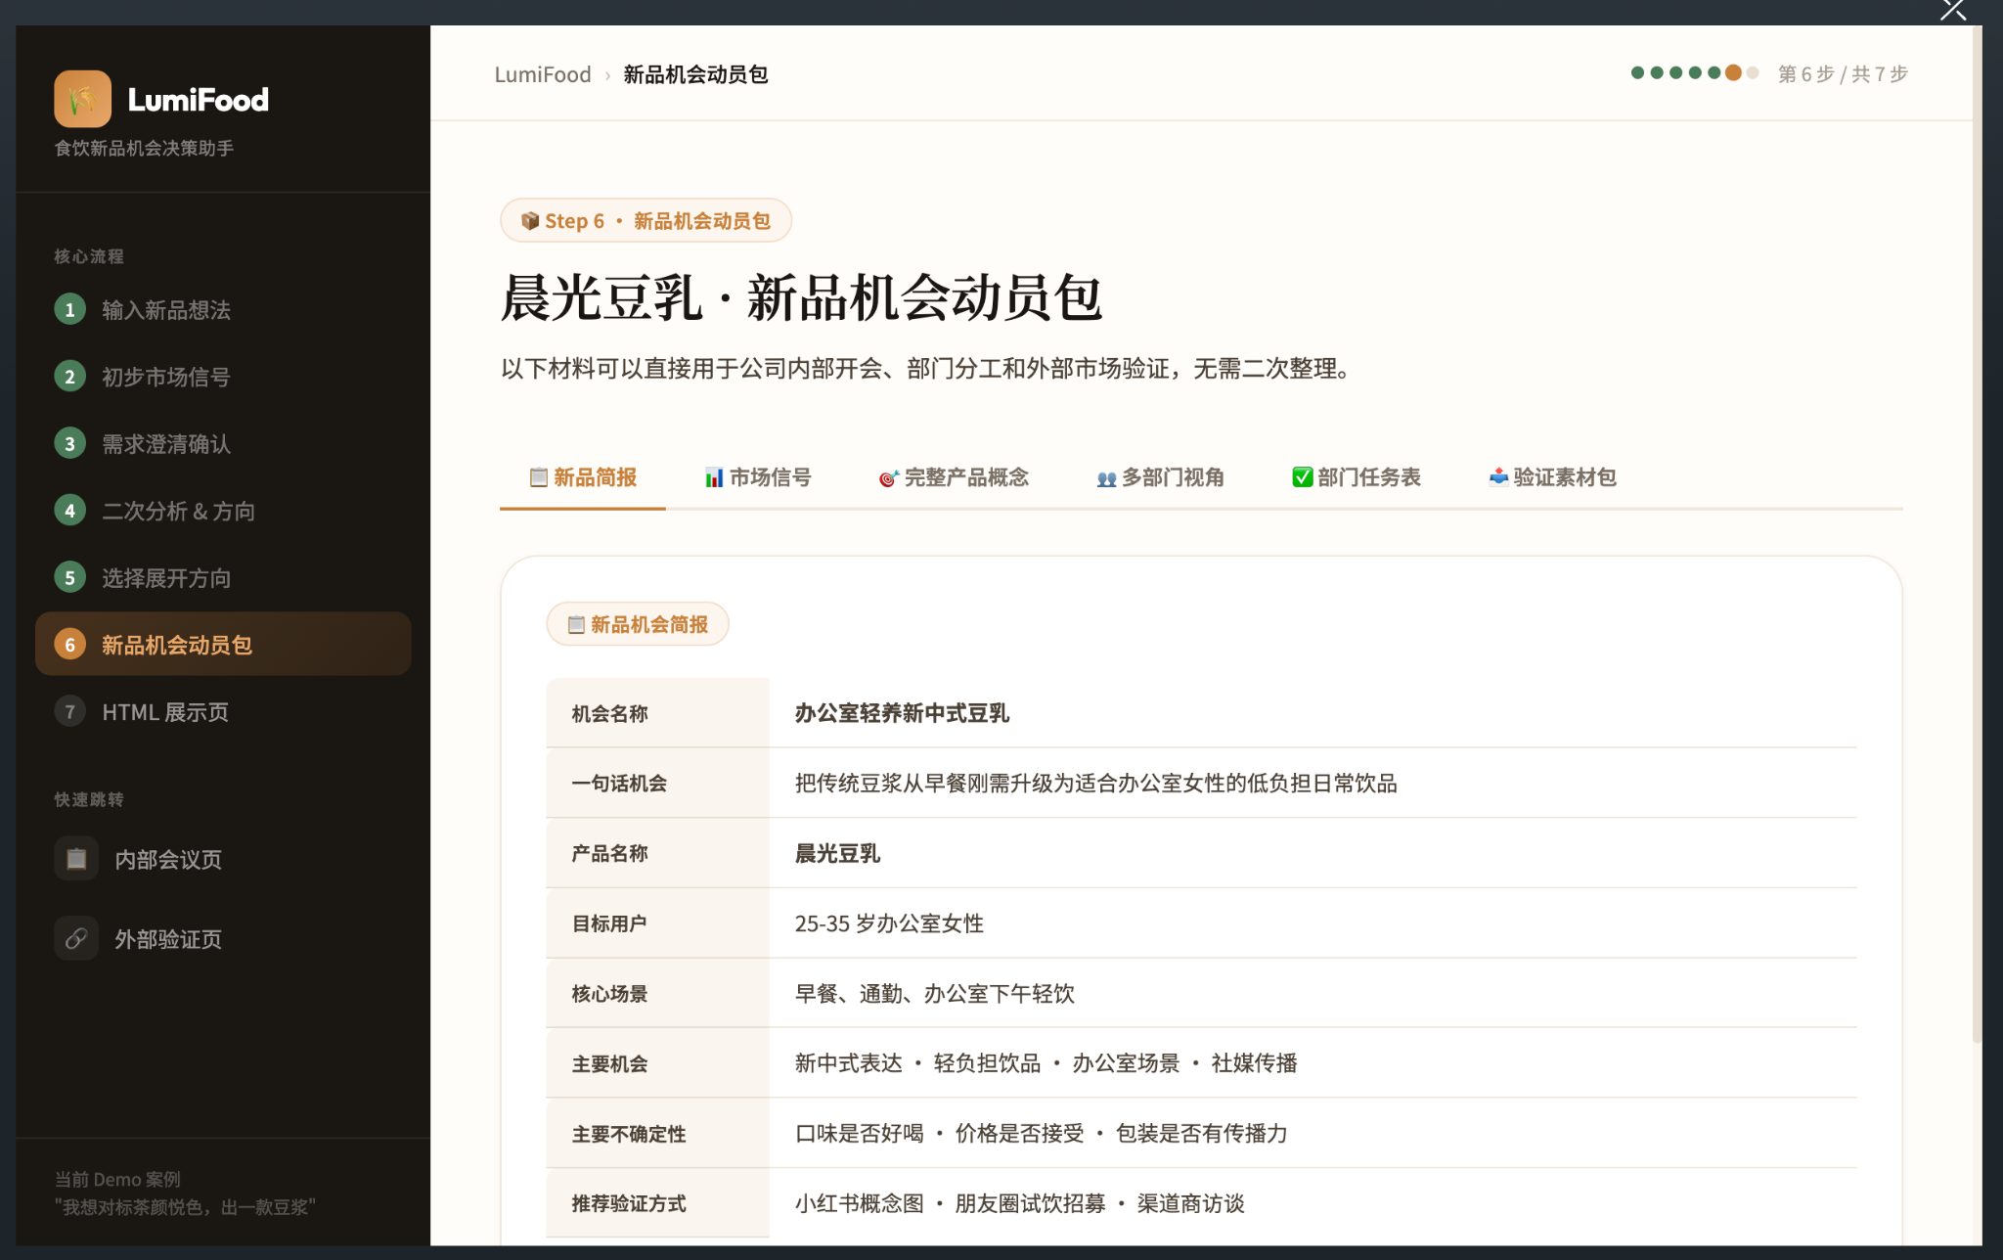Click the clipboard icon beside 内部会议页

tap(76, 859)
